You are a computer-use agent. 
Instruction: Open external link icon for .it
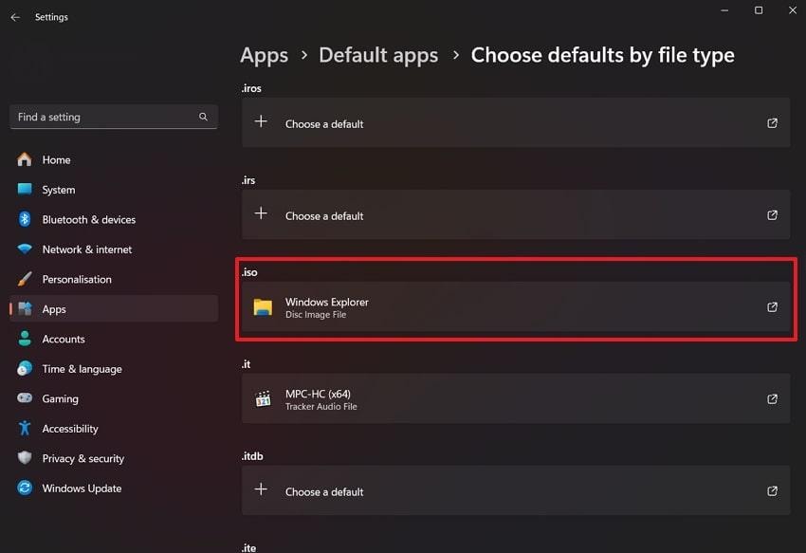(x=772, y=399)
